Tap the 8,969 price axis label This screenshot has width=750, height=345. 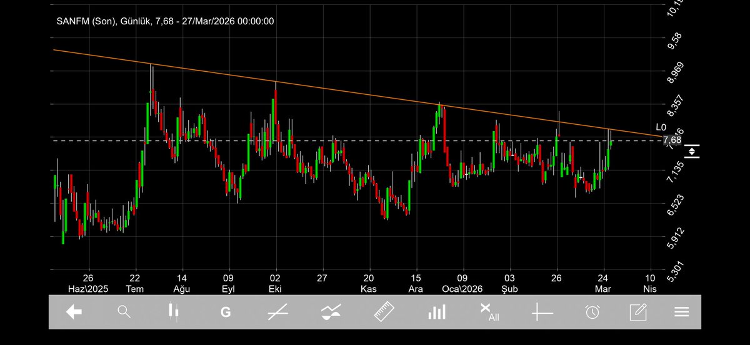coord(676,72)
